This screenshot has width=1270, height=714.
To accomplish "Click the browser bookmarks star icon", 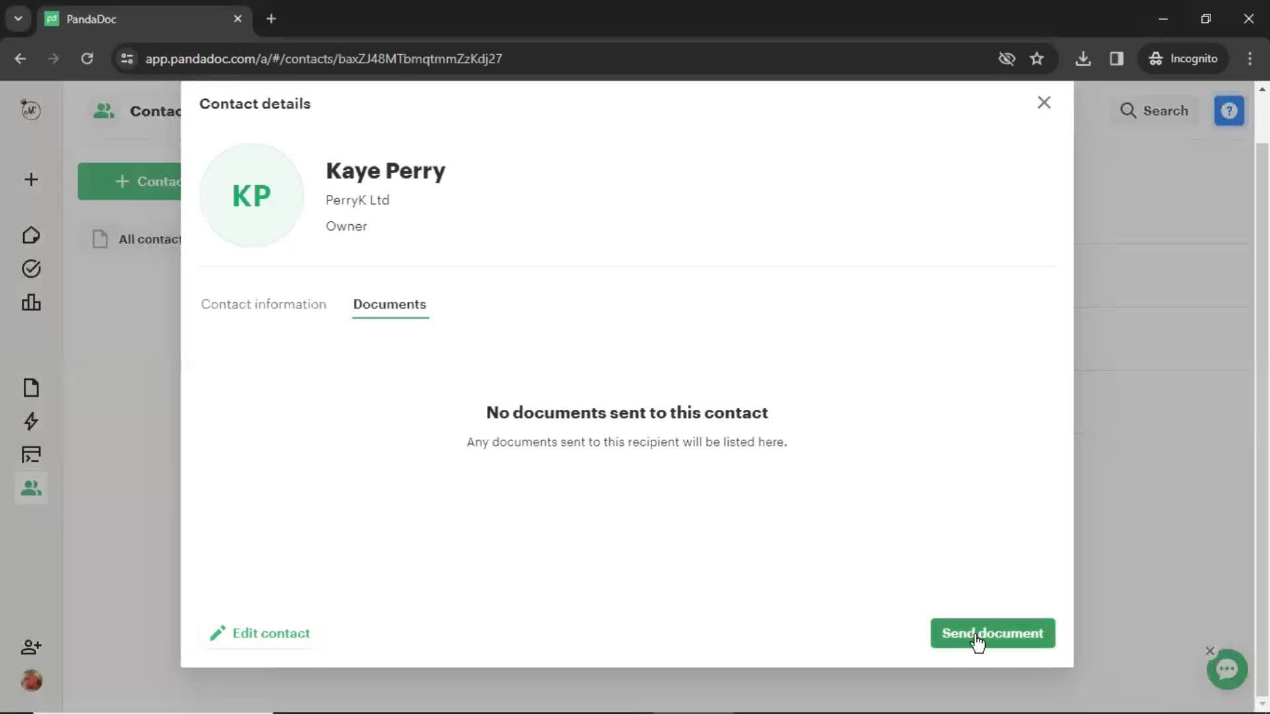I will pos(1037,58).
